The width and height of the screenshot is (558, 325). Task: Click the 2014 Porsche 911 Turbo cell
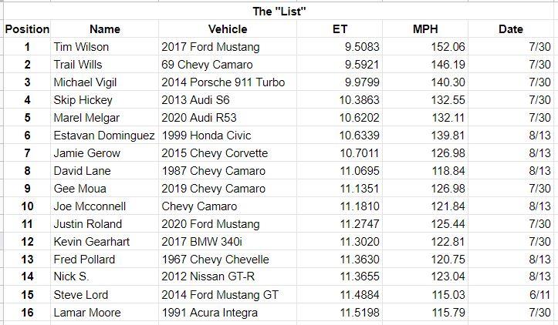228,82
